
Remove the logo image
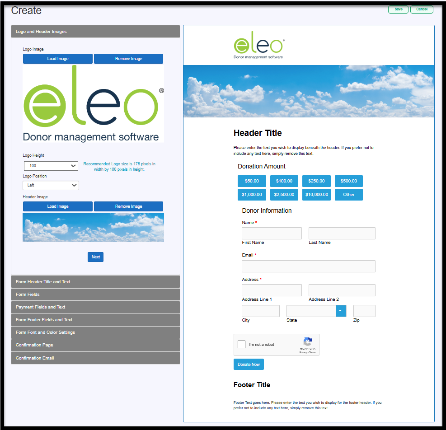tap(129, 59)
